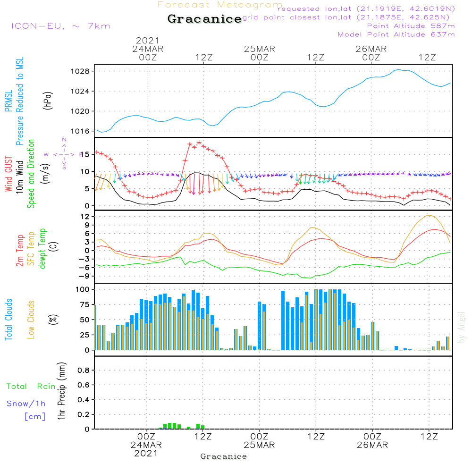472x472 pixels.
Task: Select the '(C)' temperature unit label
Action: click(54, 247)
